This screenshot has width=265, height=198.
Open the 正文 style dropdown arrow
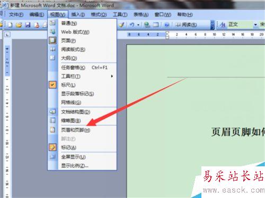[255, 25]
